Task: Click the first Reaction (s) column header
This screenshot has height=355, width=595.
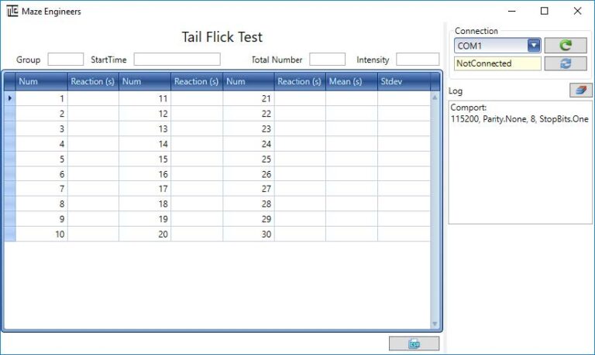Action: point(93,81)
